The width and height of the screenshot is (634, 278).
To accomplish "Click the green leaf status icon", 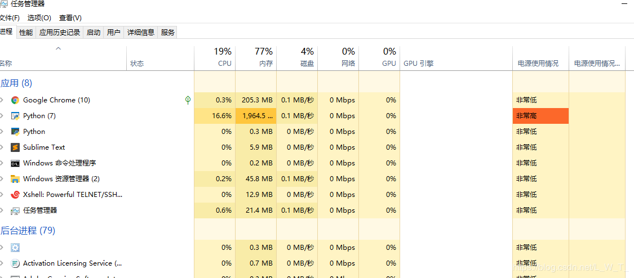I will 188,100.
